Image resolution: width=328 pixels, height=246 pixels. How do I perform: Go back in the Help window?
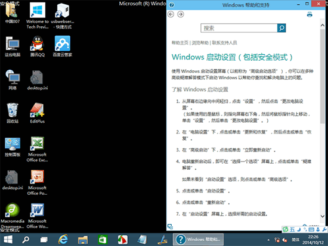click(x=171, y=14)
